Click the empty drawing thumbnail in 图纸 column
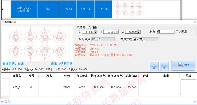The height and width of the screenshot is (105, 197). click(188, 87)
